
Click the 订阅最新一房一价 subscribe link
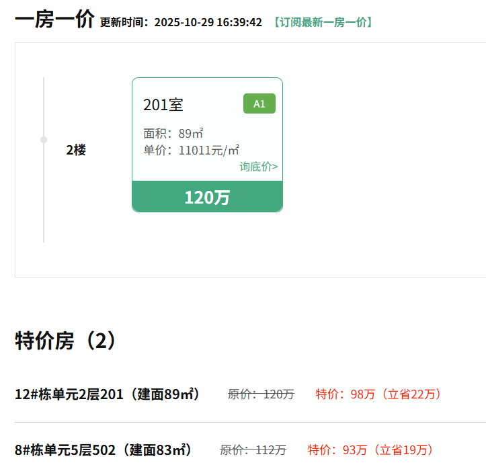pyautogui.click(x=323, y=22)
